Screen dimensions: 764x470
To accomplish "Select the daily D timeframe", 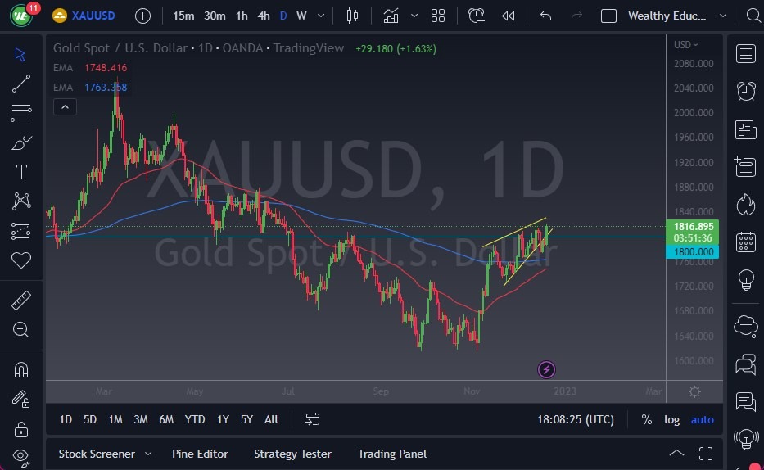I will [283, 16].
